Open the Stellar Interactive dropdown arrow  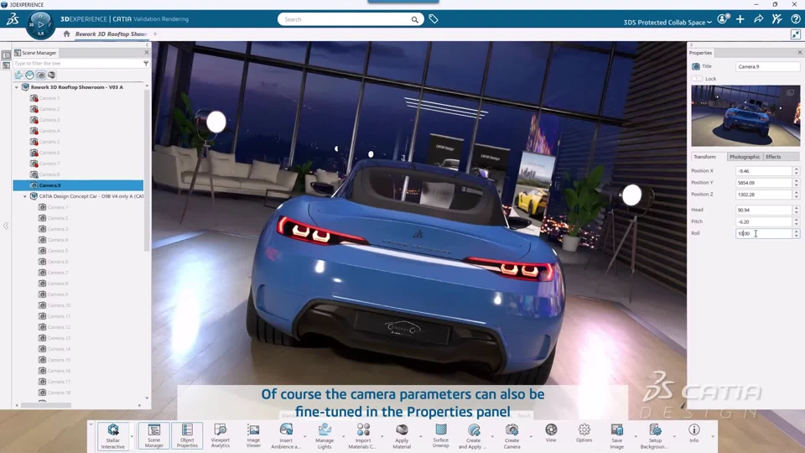click(132, 436)
